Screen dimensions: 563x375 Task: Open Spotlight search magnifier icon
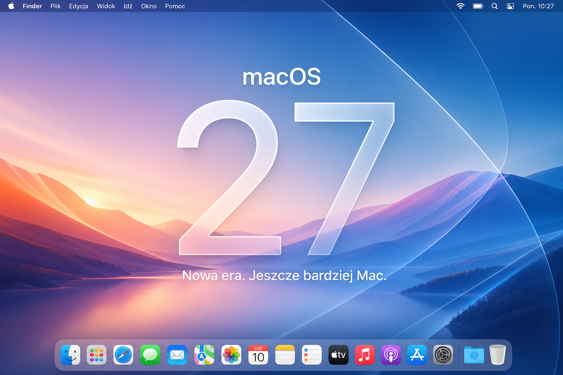point(494,6)
